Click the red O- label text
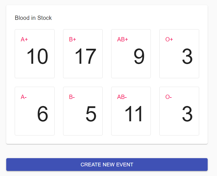The height and width of the screenshot is (176, 217). [x=168, y=97]
